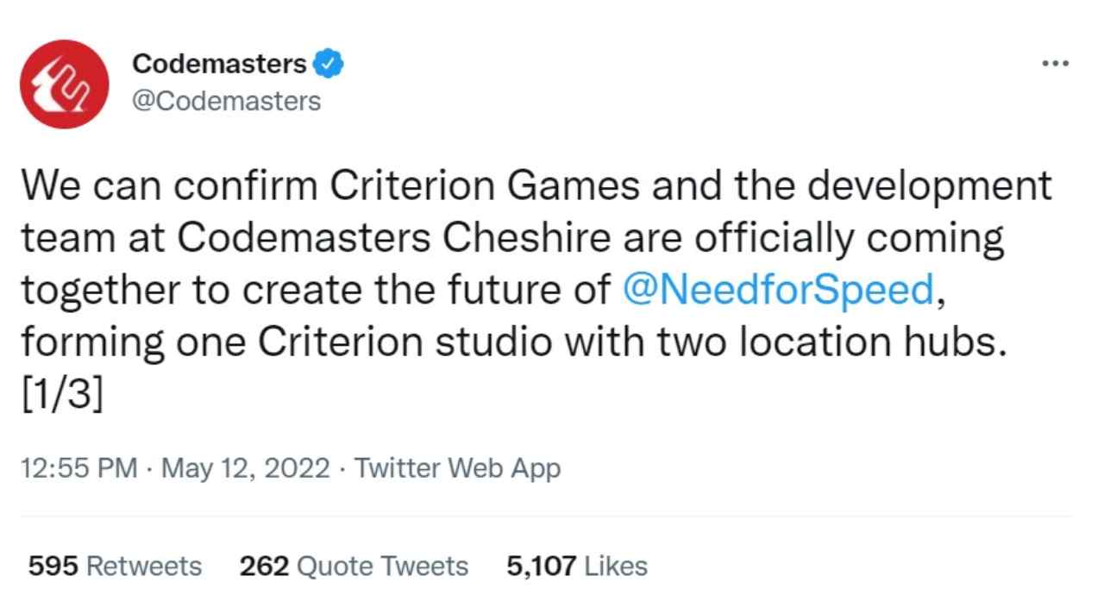
Task: Open the three-dot more options menu
Action: (1055, 64)
